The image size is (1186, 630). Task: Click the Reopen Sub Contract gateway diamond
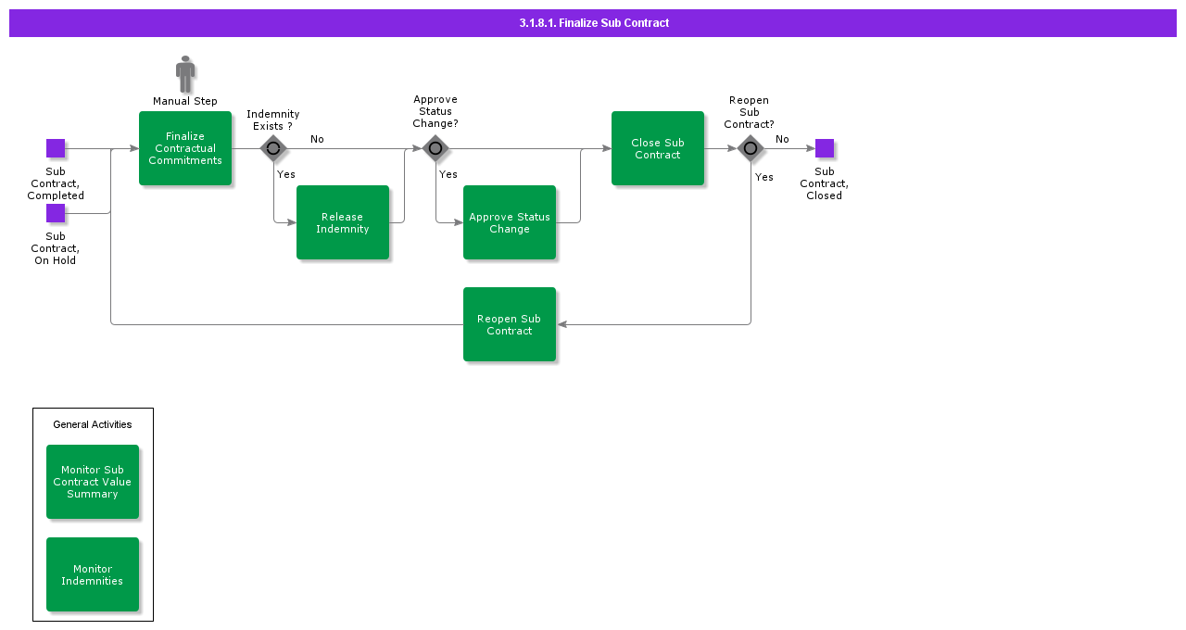tap(751, 148)
